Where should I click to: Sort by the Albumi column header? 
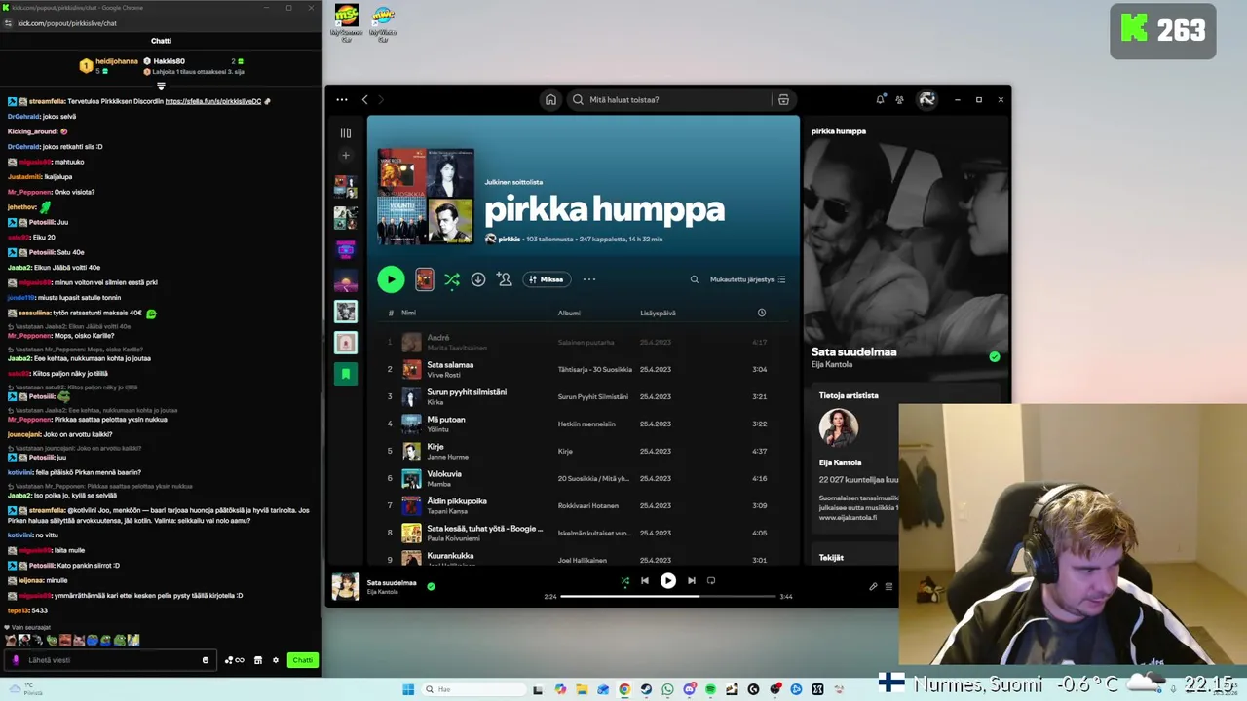[569, 313]
